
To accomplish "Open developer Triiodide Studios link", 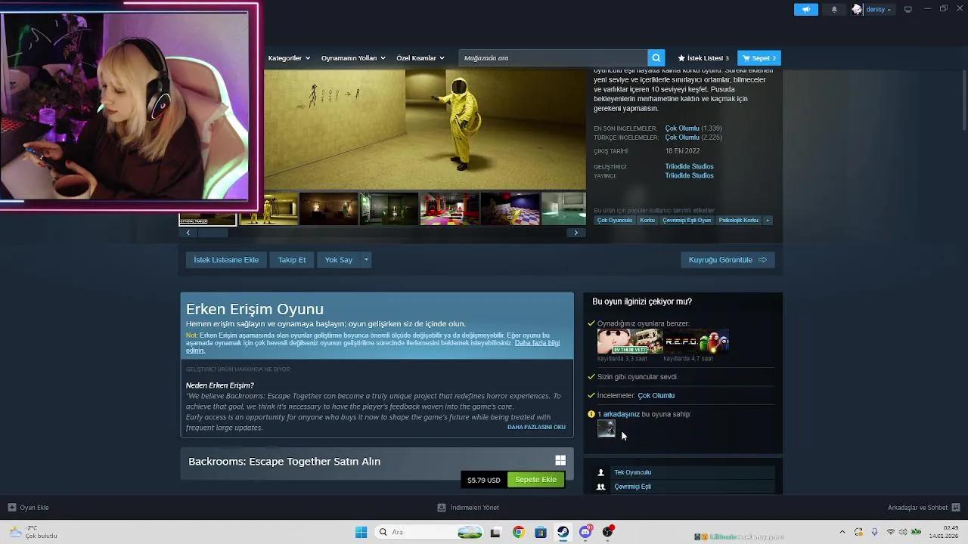I will [689, 166].
